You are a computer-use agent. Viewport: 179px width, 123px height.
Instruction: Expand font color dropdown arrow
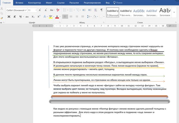[x=60, y=17]
